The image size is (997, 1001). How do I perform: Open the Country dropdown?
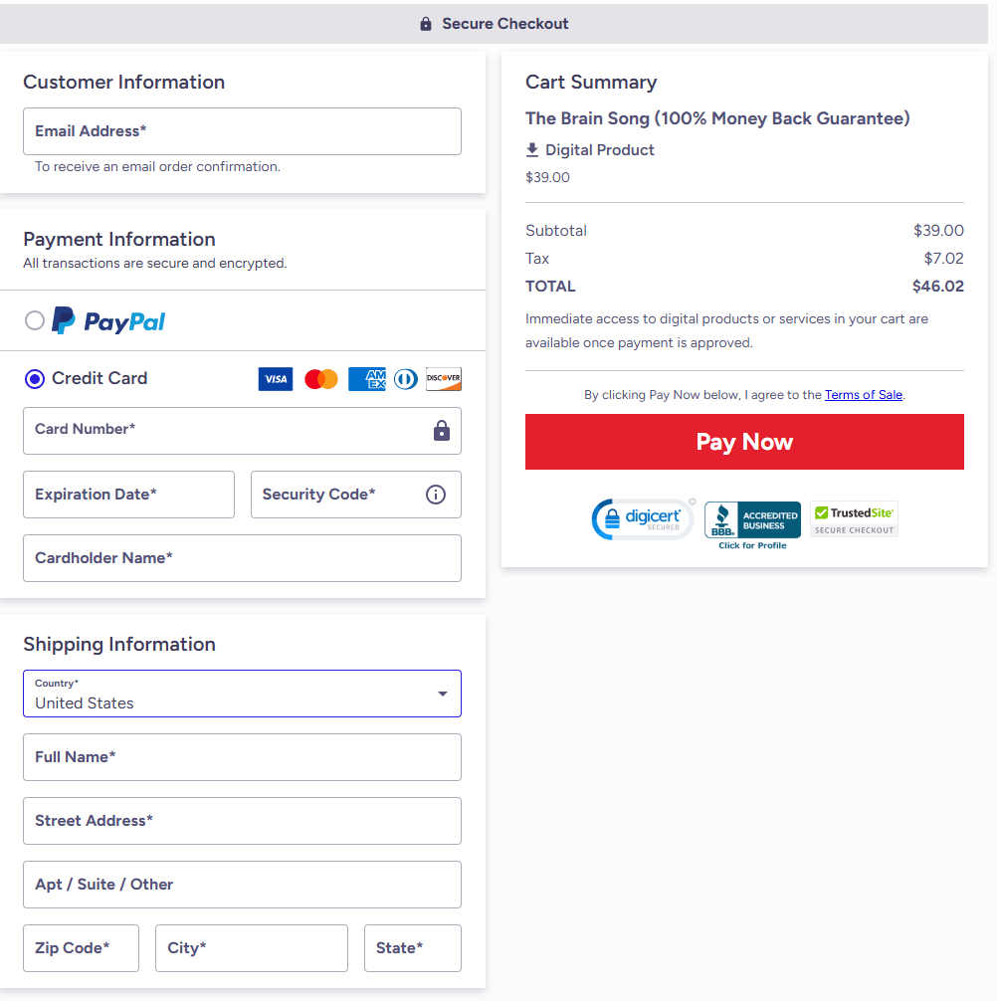tap(242, 694)
